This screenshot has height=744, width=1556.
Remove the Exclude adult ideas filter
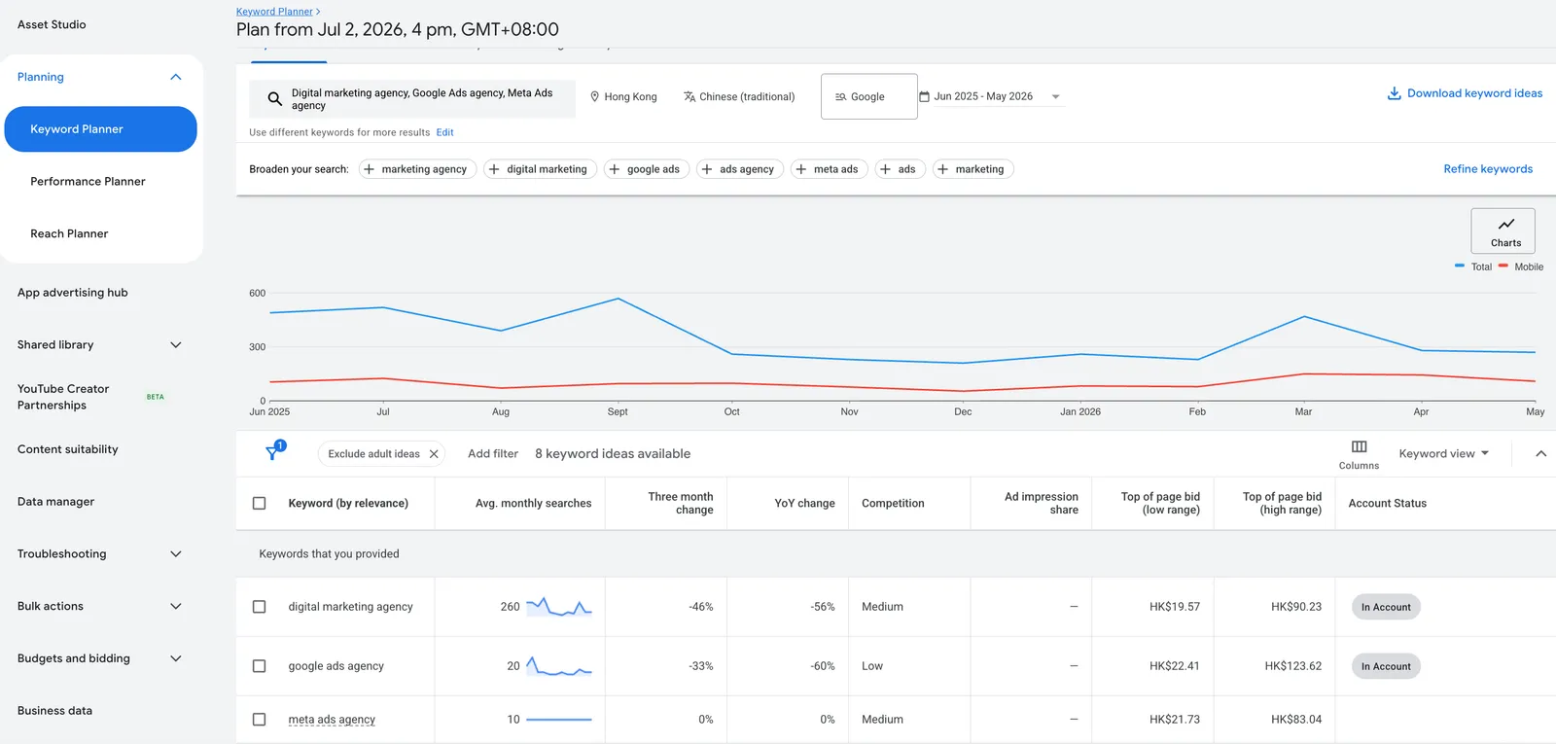(434, 454)
